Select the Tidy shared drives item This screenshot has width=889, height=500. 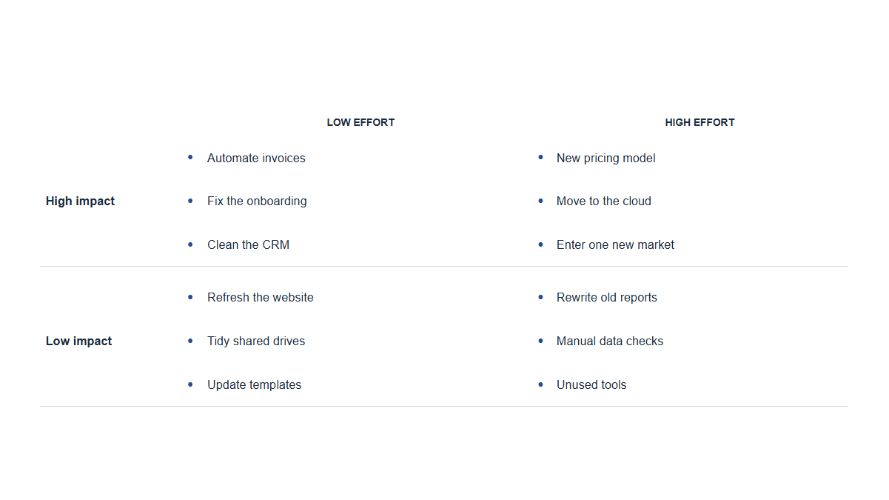tap(256, 341)
